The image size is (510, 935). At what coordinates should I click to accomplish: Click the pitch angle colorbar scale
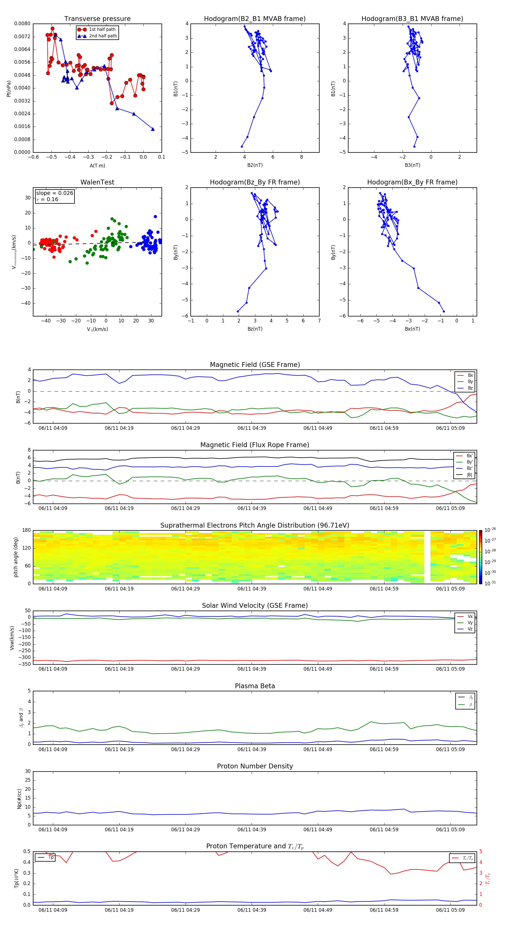click(x=481, y=557)
